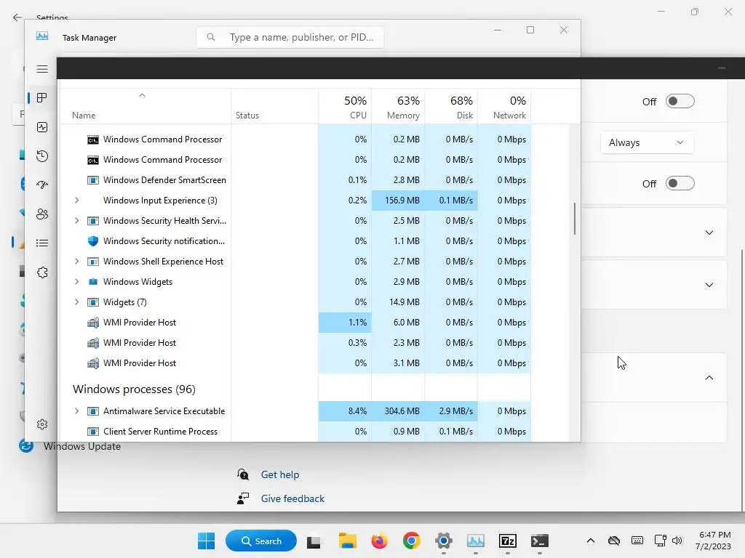The image size is (745, 558).
Task: Select the WMI Provider Host row using 0.3% CPU
Action: coord(295,343)
